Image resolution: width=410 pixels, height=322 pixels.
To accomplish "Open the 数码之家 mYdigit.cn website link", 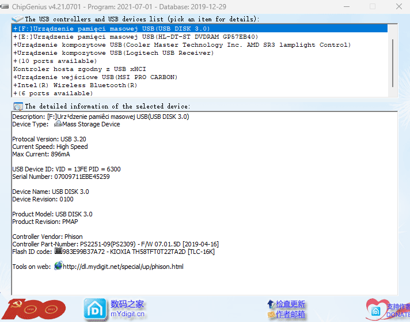I will [127, 309].
